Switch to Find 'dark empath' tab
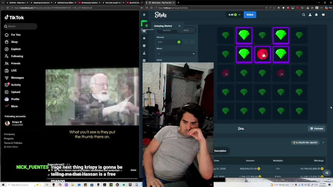This screenshot has height=187, width=333. coord(113,3)
